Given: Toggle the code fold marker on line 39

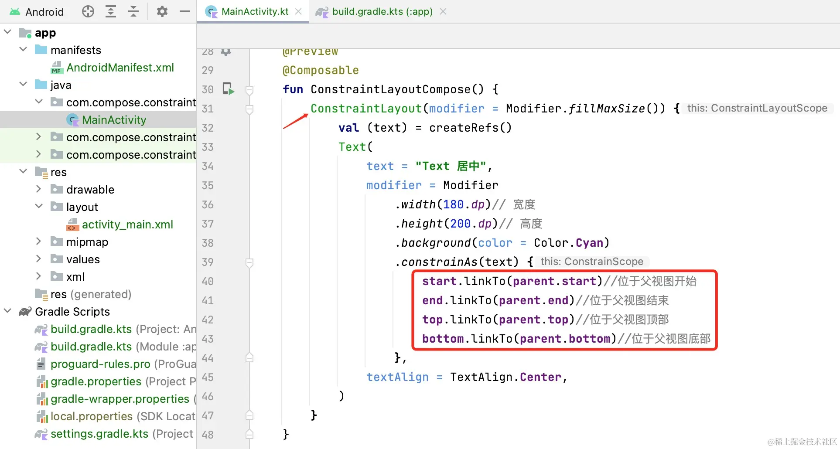Looking at the screenshot, I should pos(249,262).
